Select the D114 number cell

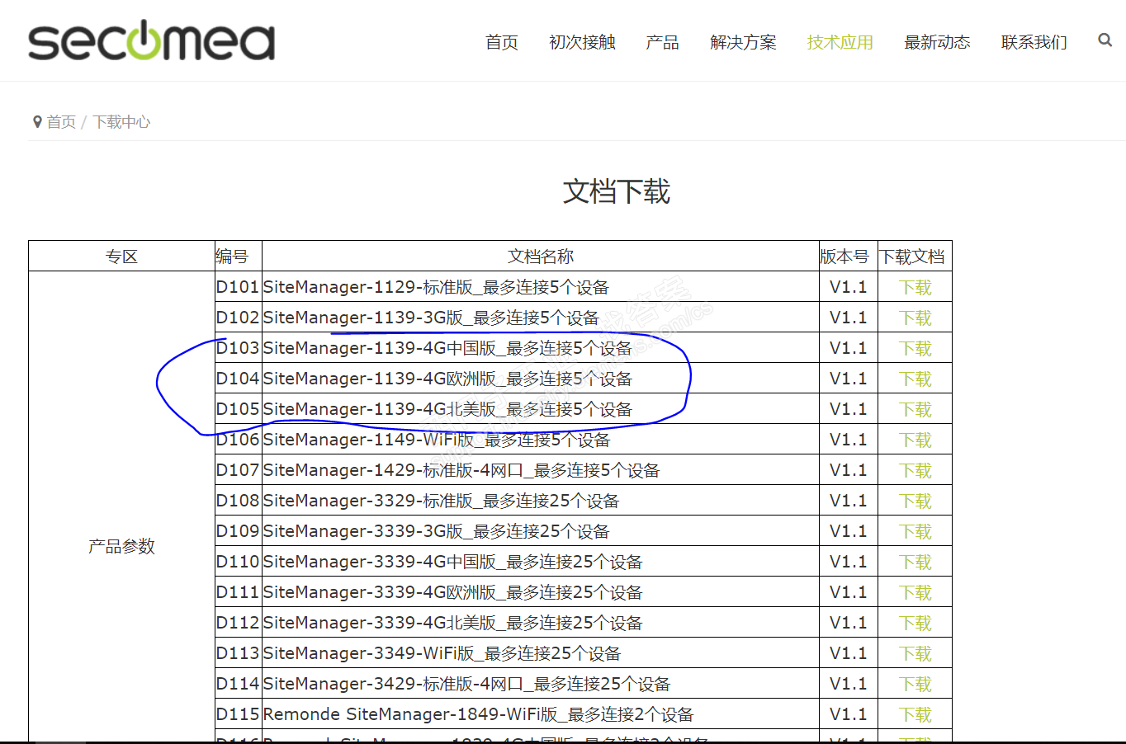(238, 684)
